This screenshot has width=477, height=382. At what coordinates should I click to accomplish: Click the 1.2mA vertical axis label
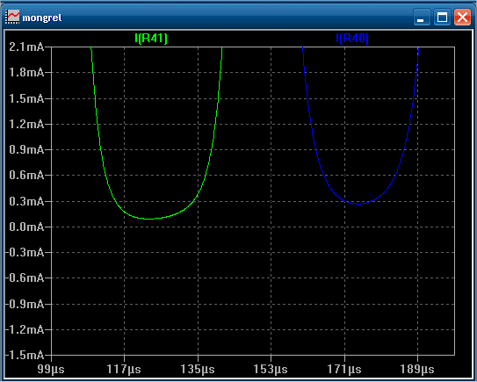pos(26,125)
